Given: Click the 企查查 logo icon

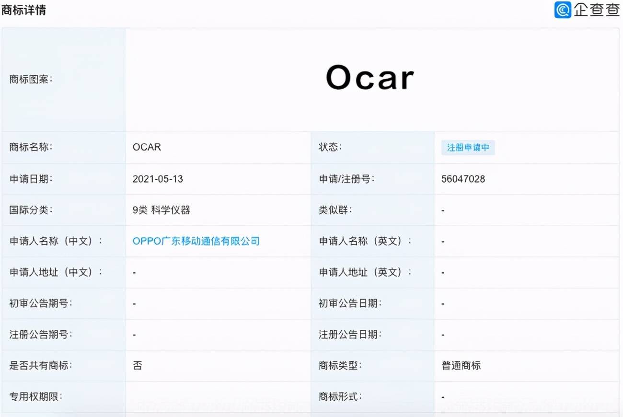Looking at the screenshot, I should (x=563, y=10).
